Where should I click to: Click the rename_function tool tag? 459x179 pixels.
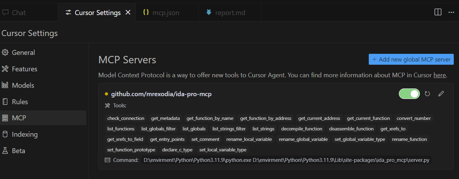coord(409,139)
